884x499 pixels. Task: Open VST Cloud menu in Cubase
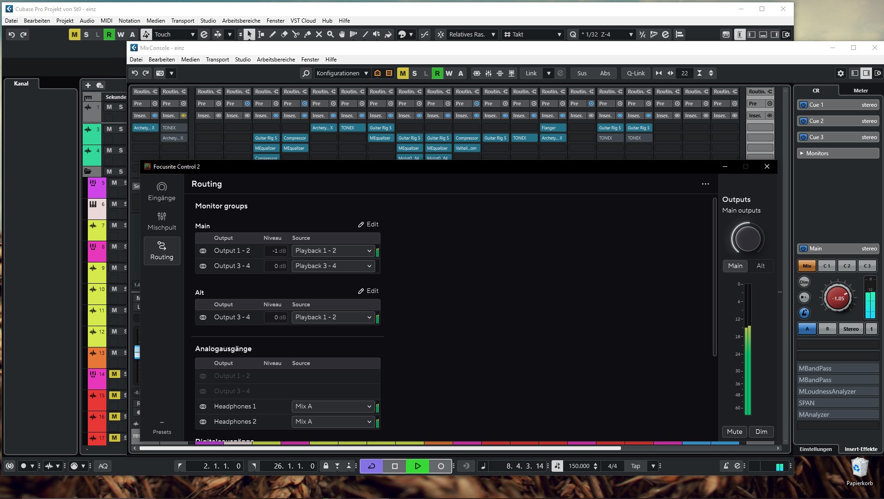pyautogui.click(x=303, y=21)
